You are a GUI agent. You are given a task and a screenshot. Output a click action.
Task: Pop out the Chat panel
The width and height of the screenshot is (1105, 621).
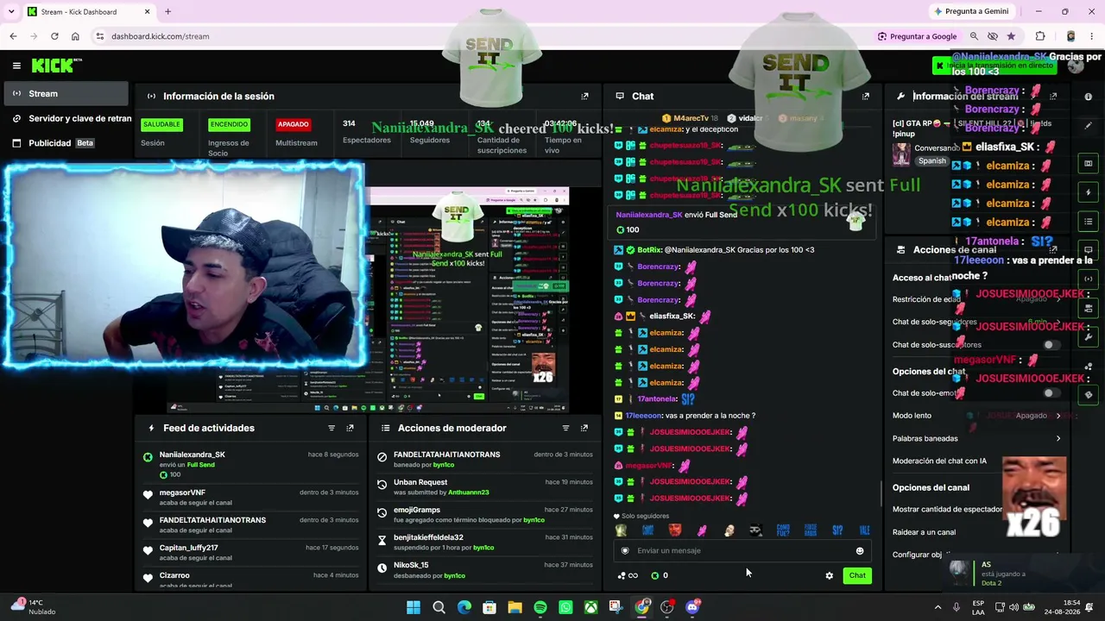[x=866, y=96]
